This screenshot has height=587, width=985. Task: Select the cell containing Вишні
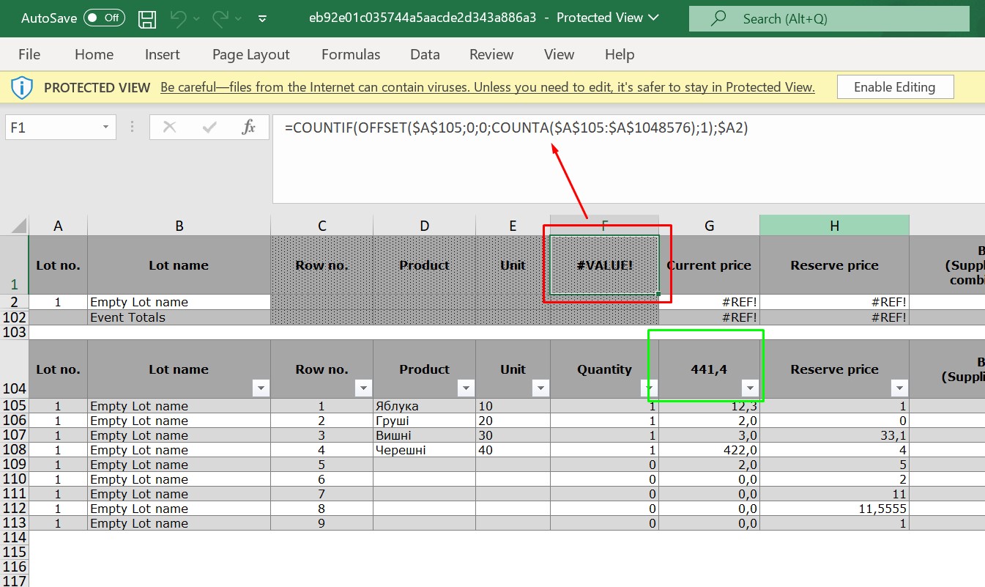[424, 435]
